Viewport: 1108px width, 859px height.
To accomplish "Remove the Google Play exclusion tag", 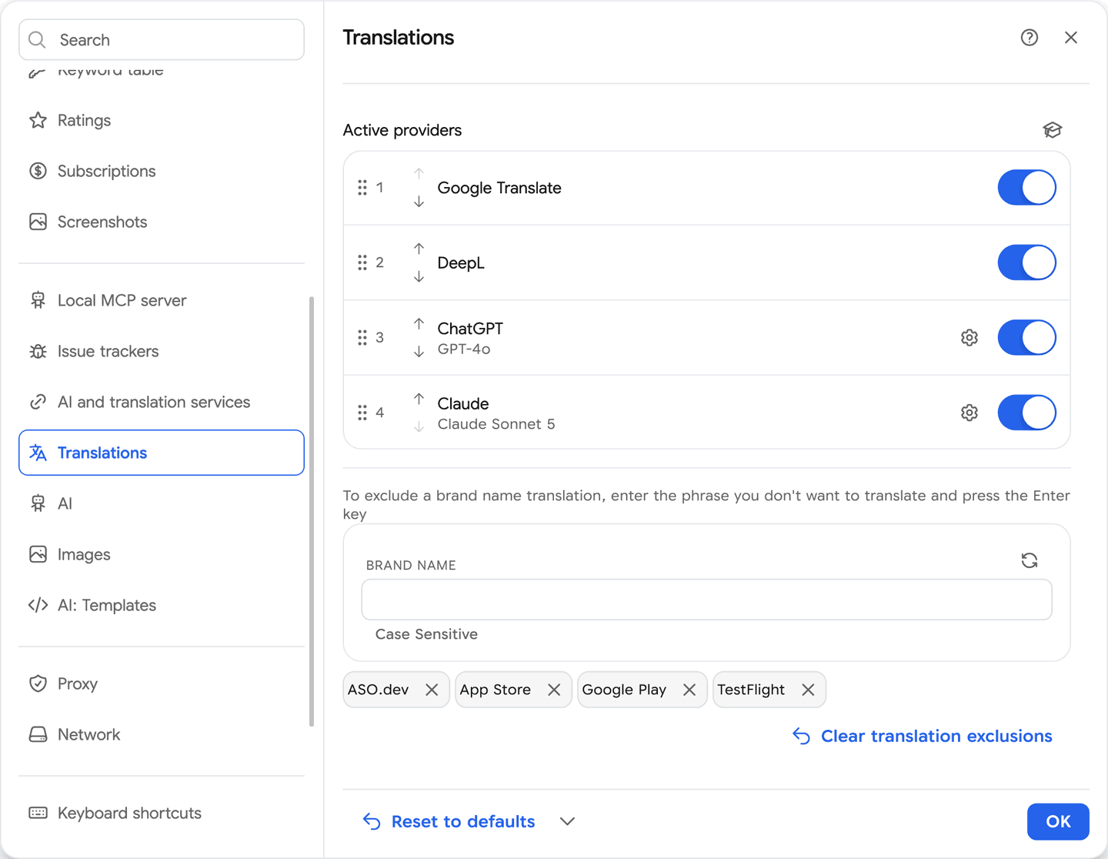I will click(x=689, y=690).
